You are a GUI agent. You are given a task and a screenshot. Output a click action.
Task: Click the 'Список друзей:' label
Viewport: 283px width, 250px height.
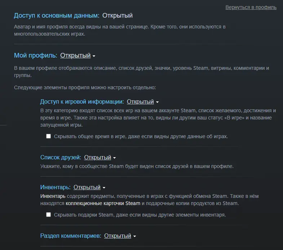pos(61,158)
